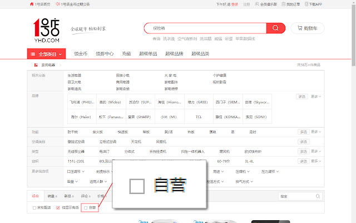Click the 洗衣液 hot search keyword

pyautogui.click(x=169, y=39)
